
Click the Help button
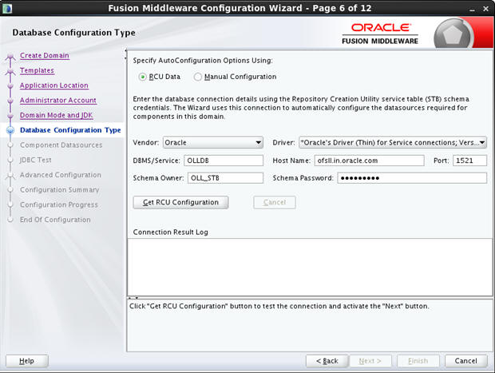(x=27, y=361)
